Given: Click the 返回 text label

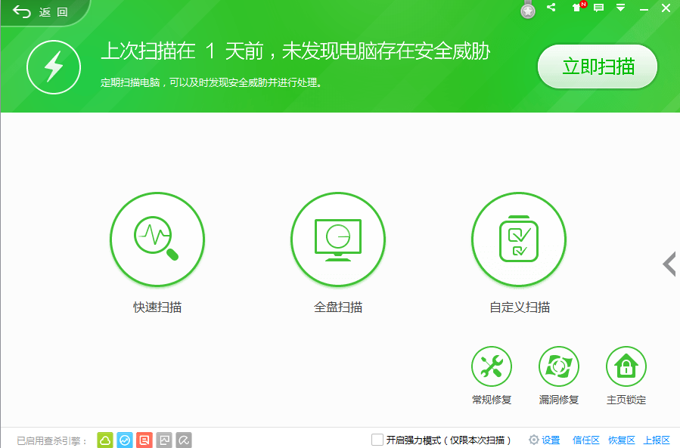Looking at the screenshot, I should tap(54, 12).
